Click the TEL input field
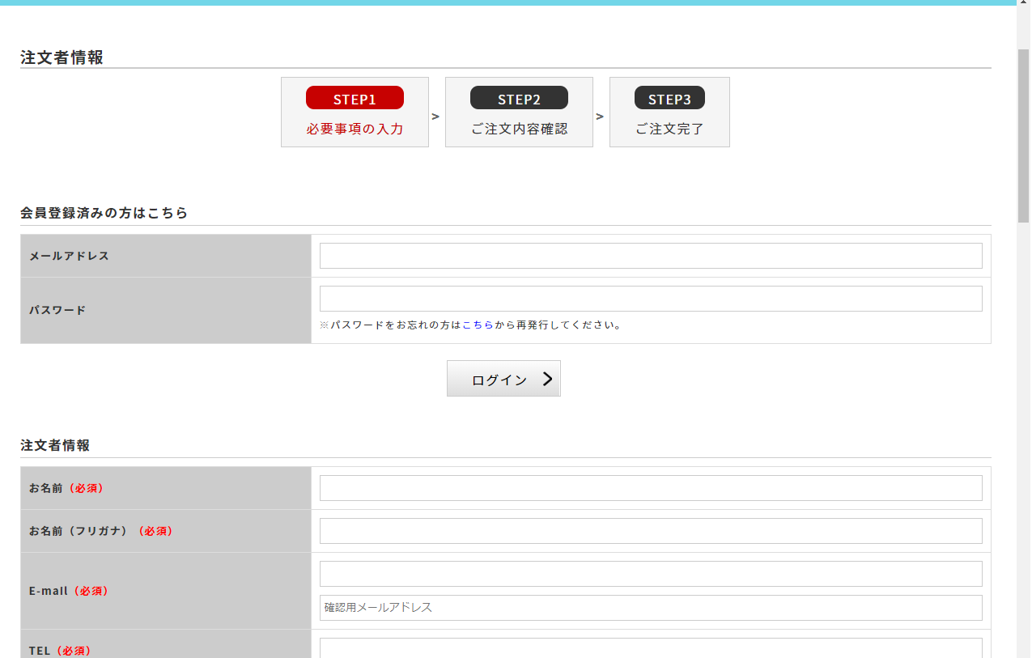1032x658 pixels. coord(650,647)
